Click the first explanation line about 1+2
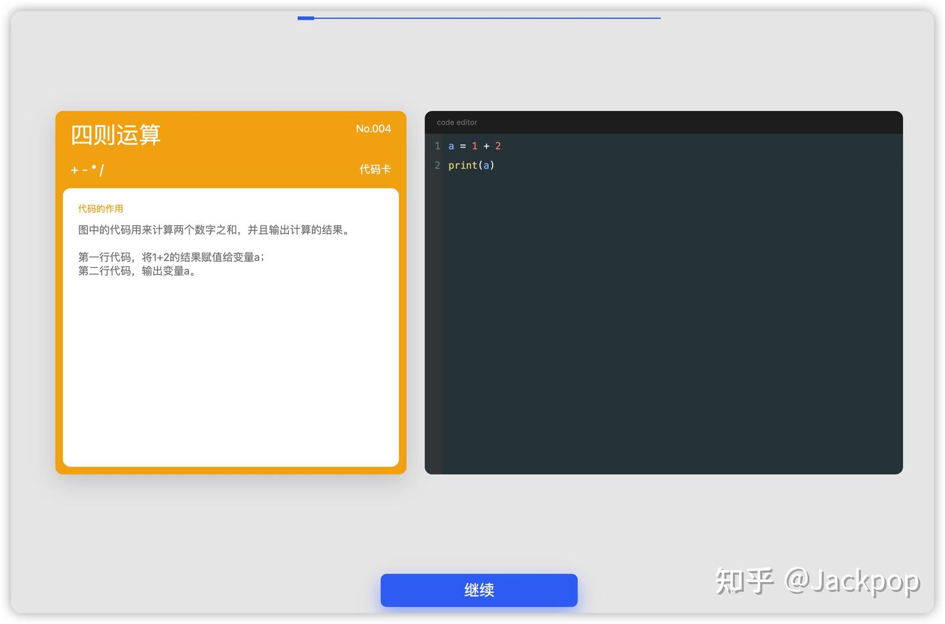Screen dimensions: 945x624 (x=171, y=257)
